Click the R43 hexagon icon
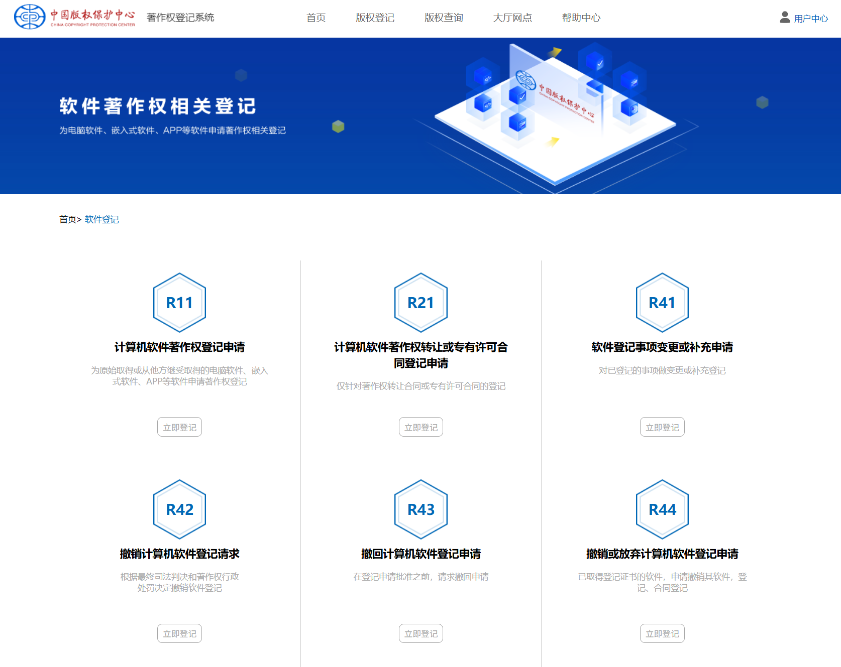 point(421,509)
